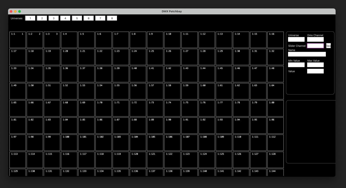
Task: Click the Dmx Channel input field
Action: (315, 39)
